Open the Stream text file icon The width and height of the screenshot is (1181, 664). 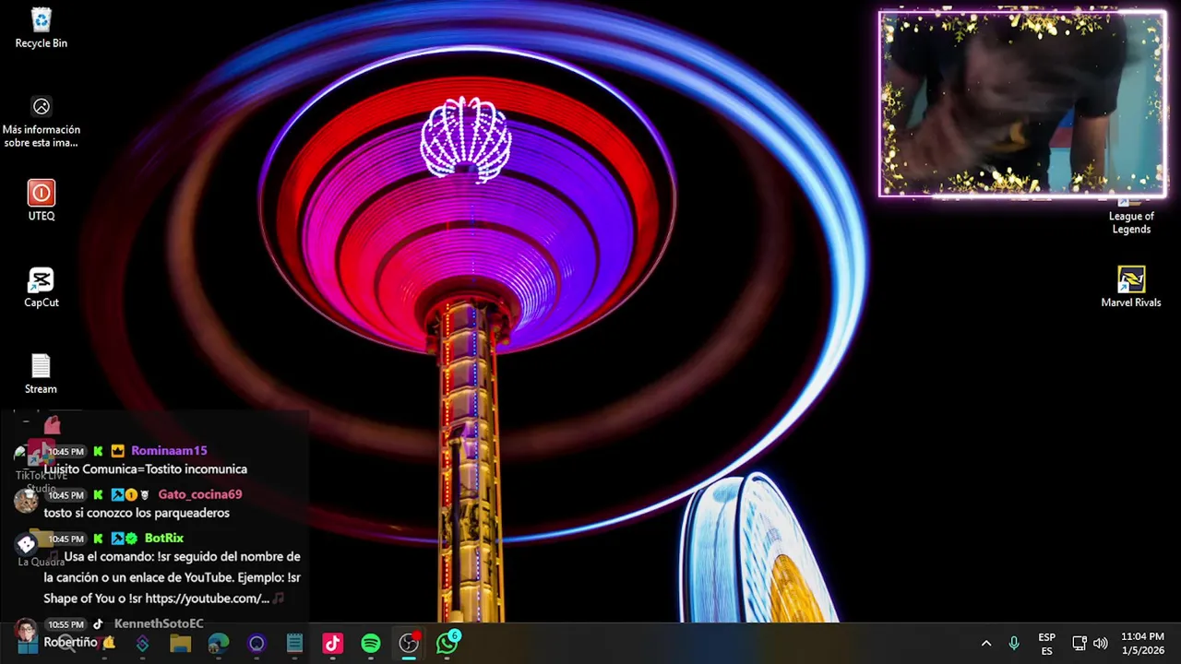(42, 373)
